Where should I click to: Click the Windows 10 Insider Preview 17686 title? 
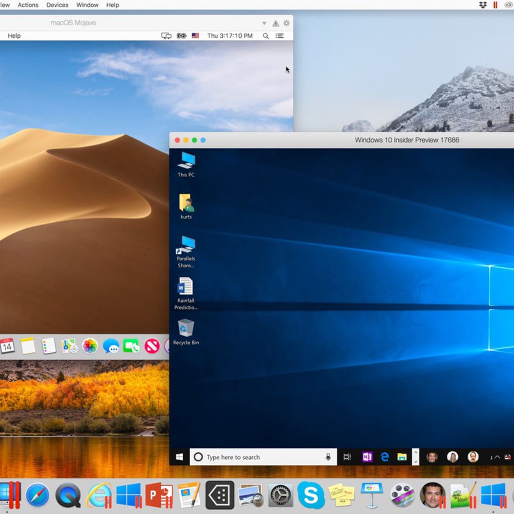(x=407, y=140)
